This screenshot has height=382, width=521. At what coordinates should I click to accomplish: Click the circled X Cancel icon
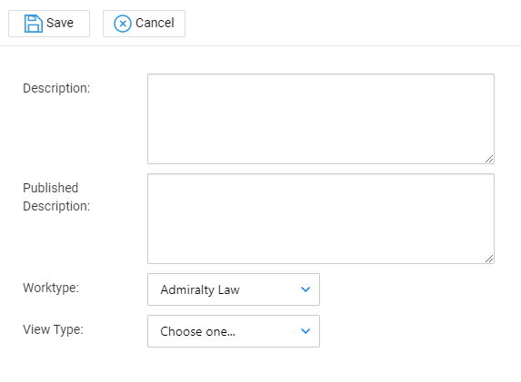click(123, 24)
